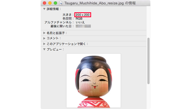This screenshot has height=109, width=191.
Task: Click the kokeshi doll preview thumbnail
Action: [94, 81]
